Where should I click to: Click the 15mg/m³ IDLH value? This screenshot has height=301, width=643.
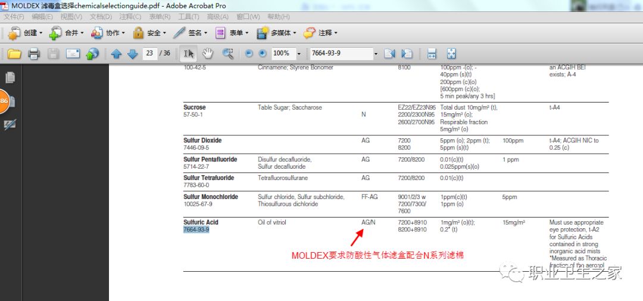pyautogui.click(x=514, y=222)
